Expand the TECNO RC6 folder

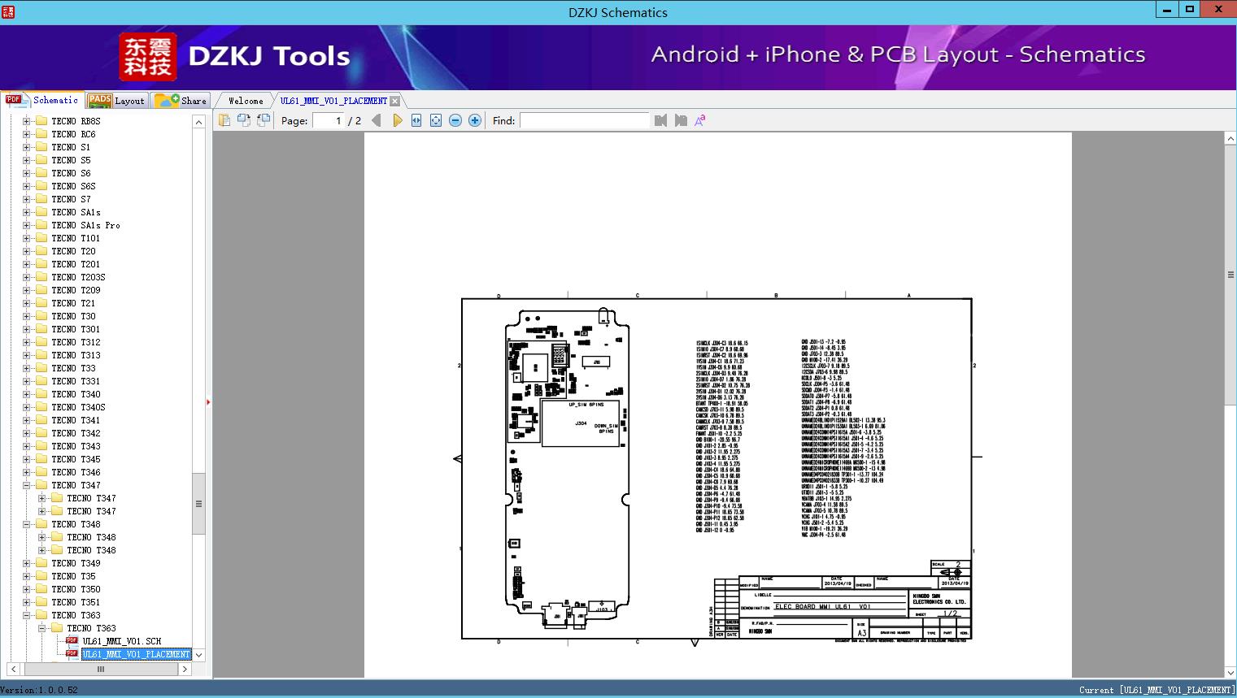click(27, 134)
